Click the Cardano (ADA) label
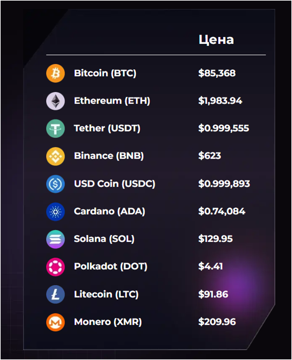Image resolution: width=292 pixels, height=360 pixels. (109, 211)
